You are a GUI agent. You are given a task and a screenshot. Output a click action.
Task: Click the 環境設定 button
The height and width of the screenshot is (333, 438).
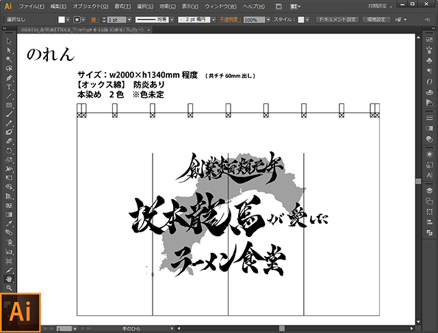[376, 20]
